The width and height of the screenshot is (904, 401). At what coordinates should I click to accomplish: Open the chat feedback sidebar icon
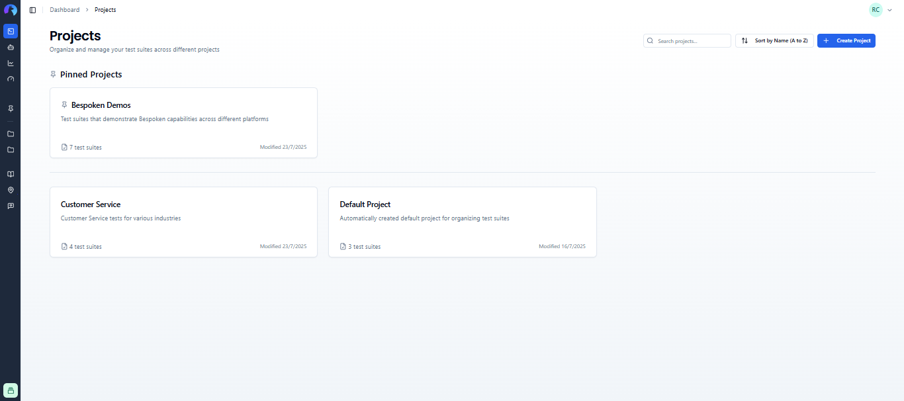point(11,206)
